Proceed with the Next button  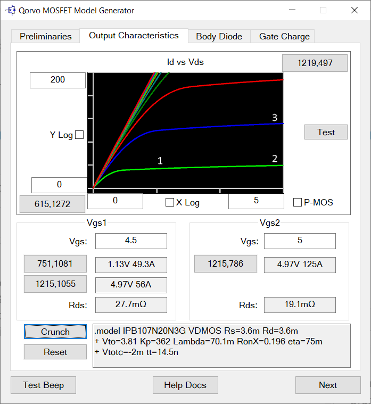[x=327, y=385]
